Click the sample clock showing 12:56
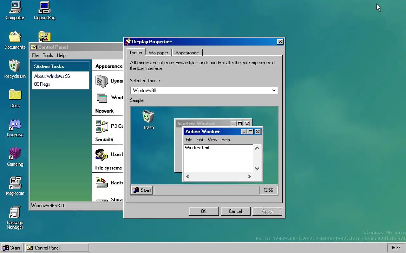Screen dimensions: 406x253 point(268,190)
